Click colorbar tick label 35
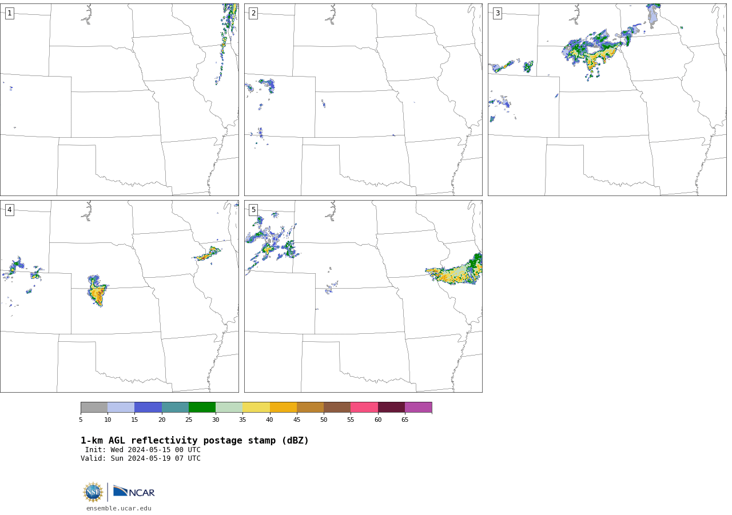This screenshot has width=732, height=515. point(242,420)
